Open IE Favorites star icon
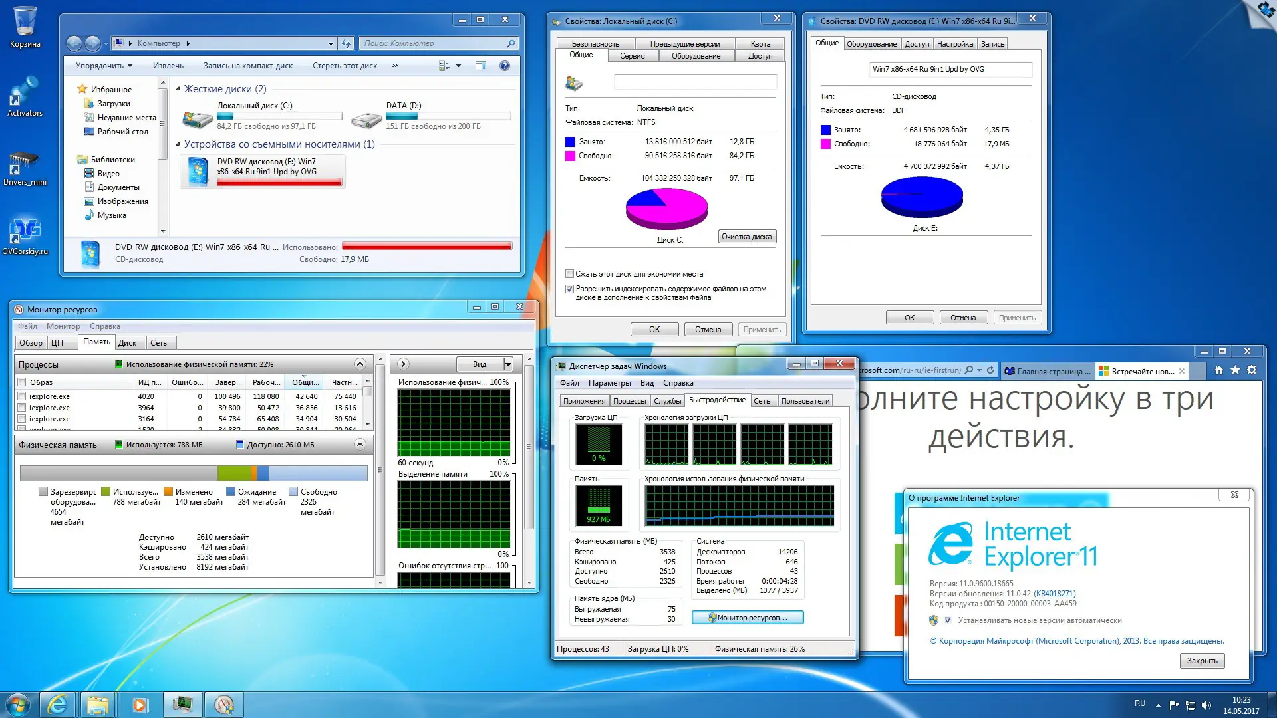1277x718 pixels. point(1235,370)
